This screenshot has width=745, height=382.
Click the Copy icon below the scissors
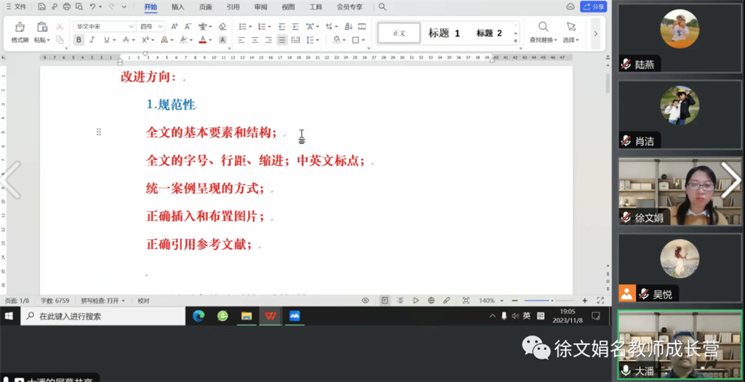(x=60, y=40)
